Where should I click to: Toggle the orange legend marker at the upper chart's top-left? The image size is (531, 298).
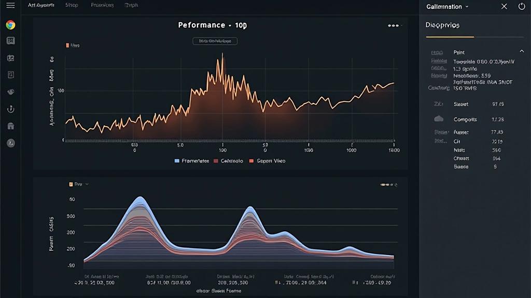[x=67, y=46]
